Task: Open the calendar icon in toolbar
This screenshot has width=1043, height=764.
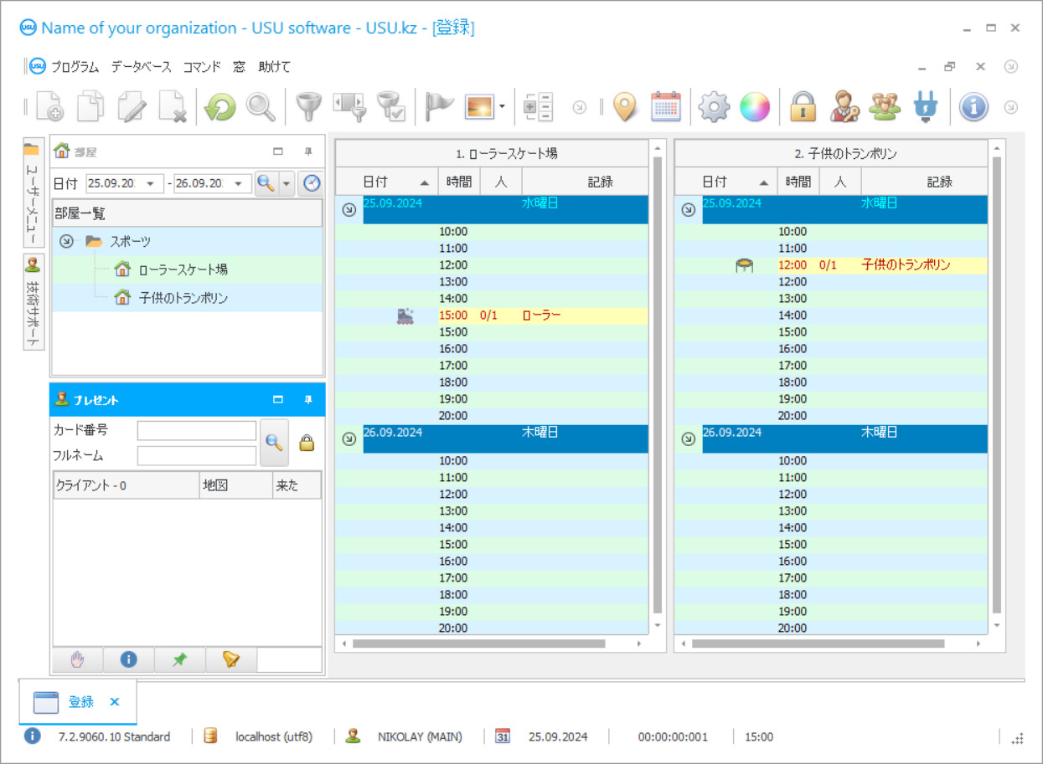Action: pos(666,107)
